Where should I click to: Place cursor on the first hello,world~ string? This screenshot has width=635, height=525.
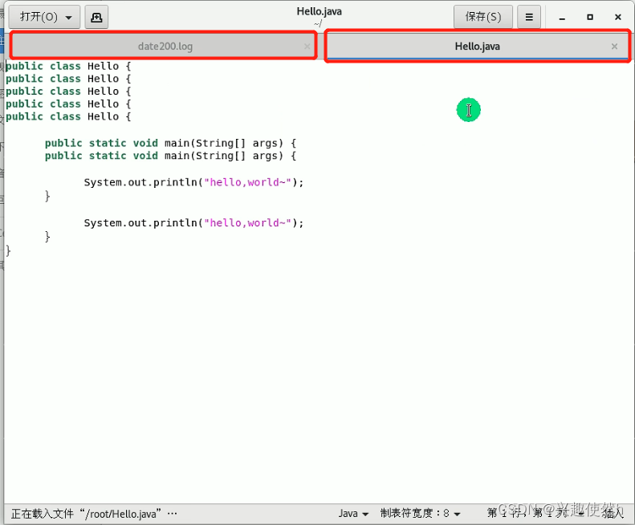(x=247, y=182)
